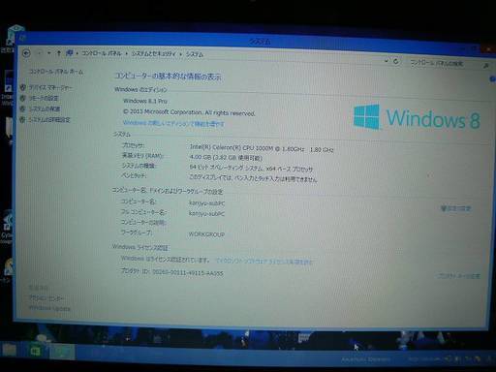Click プロダクト キーの変更
This screenshot has width=496, height=372.
(x=458, y=276)
